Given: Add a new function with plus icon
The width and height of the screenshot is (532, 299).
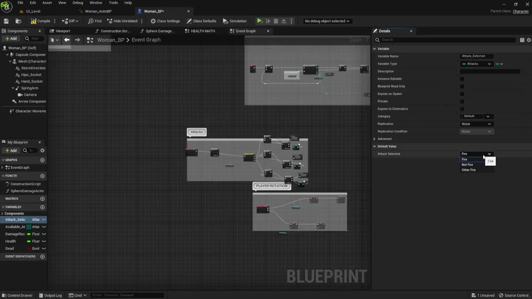Looking at the screenshot, I should click(x=43, y=176).
